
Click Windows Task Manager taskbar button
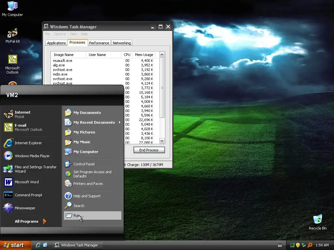coord(78,245)
